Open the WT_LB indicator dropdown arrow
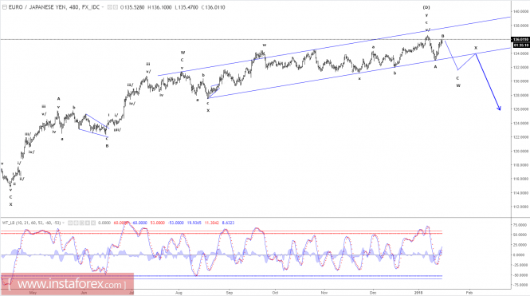The width and height of the screenshot is (530, 296). (63, 223)
